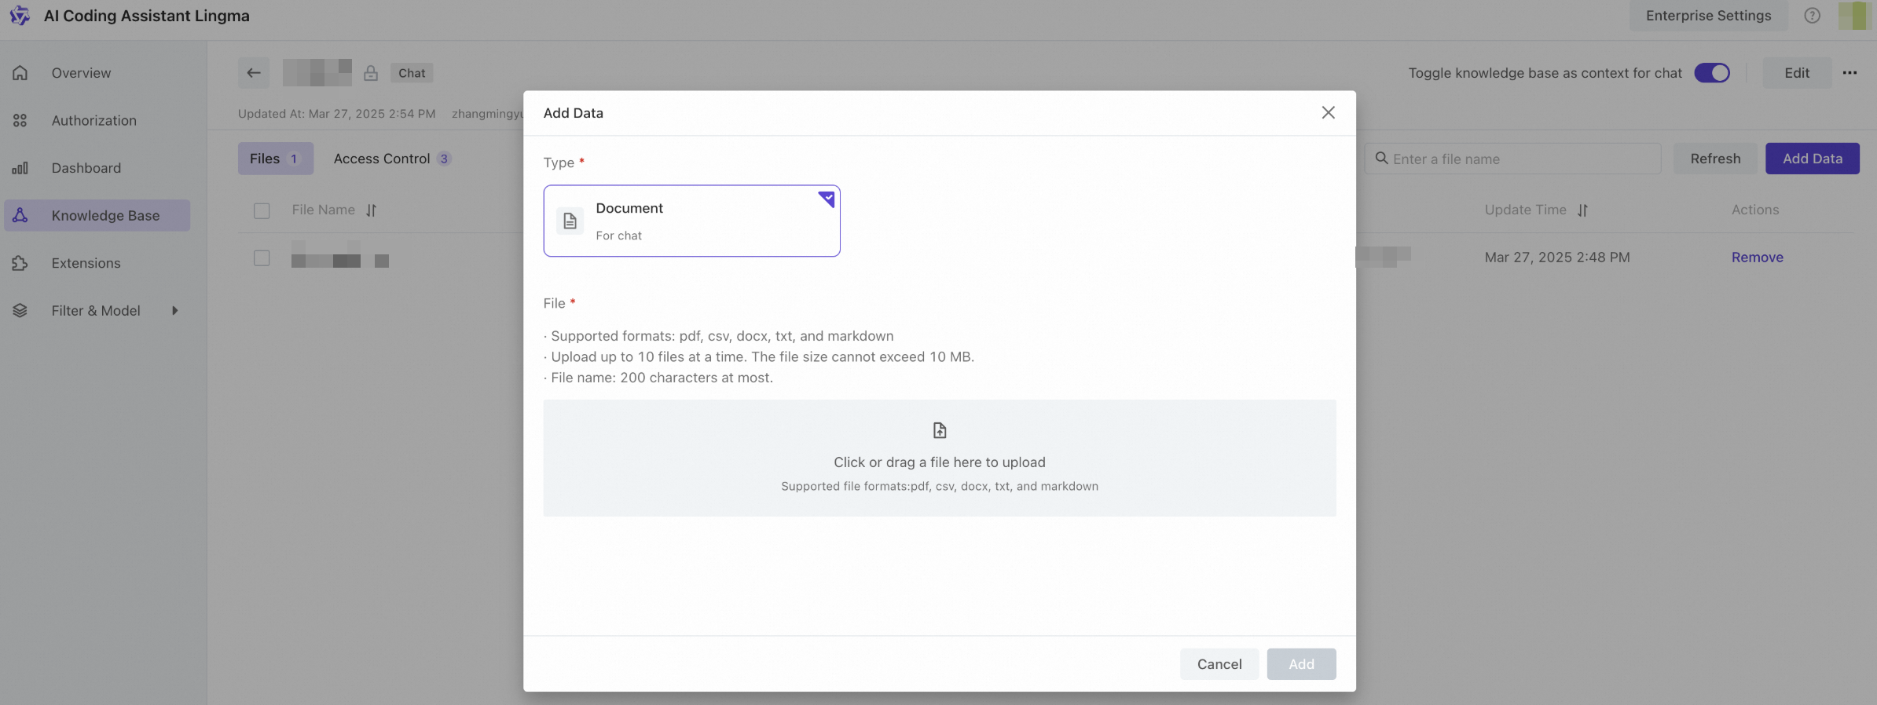Image resolution: width=1877 pixels, height=705 pixels.
Task: Select all files header checkbox
Action: click(x=262, y=210)
